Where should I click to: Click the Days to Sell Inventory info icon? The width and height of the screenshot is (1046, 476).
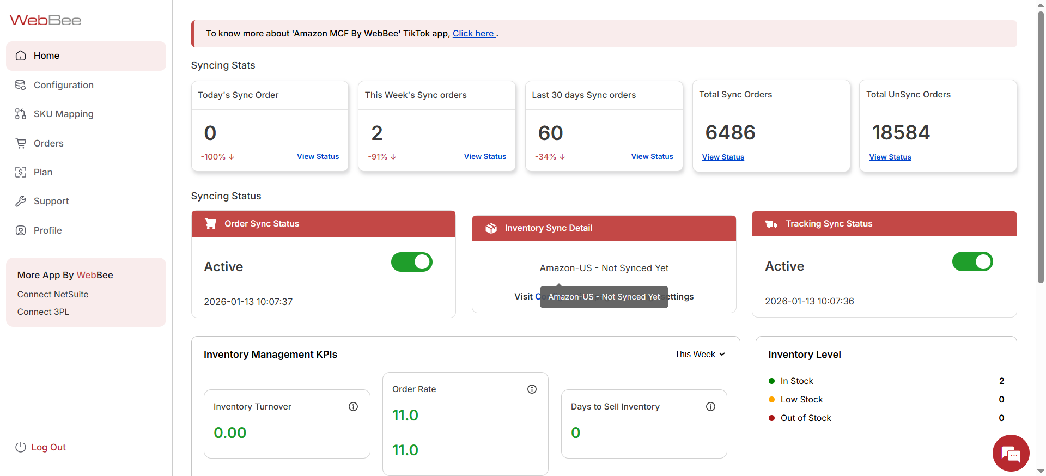point(710,406)
